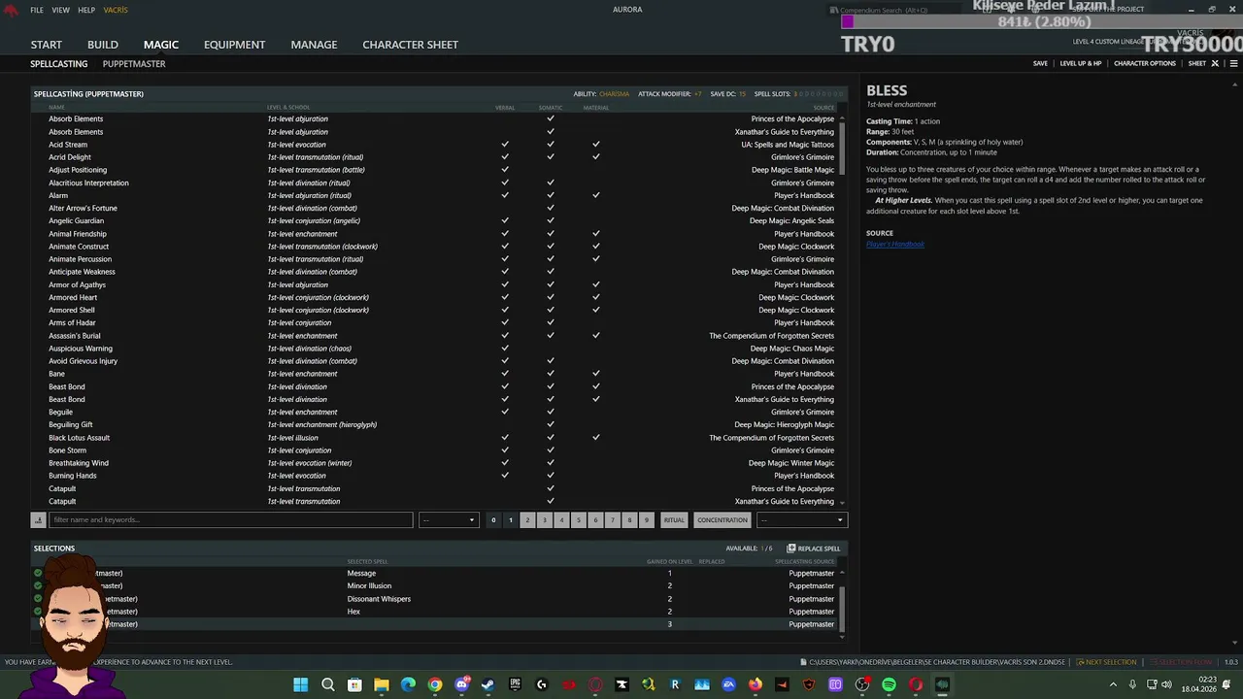Toggle spell level 0 filter
The width and height of the screenshot is (1243, 699).
click(x=493, y=520)
